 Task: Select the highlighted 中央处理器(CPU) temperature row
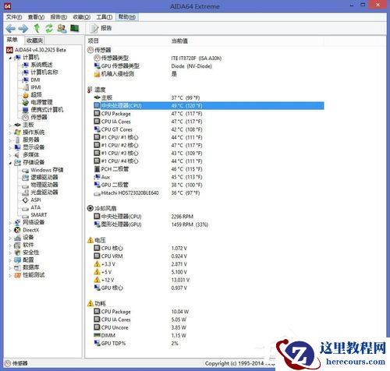point(209,106)
